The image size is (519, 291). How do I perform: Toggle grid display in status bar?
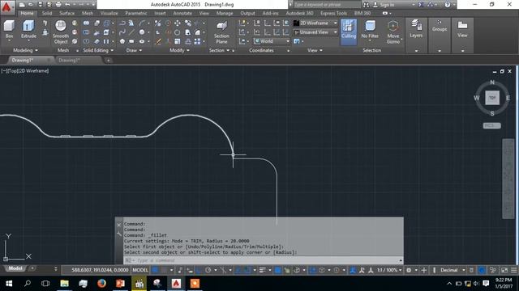[x=155, y=270]
